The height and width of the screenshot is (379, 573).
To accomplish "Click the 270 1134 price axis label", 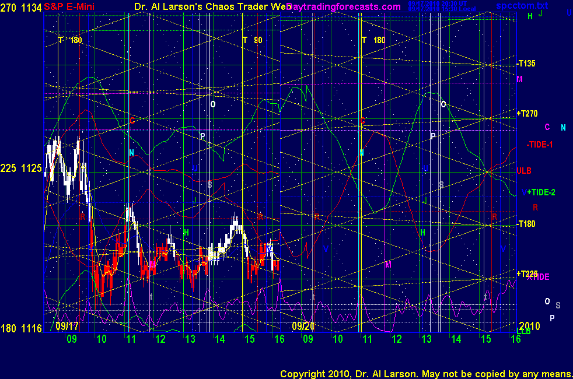I will (x=21, y=6).
